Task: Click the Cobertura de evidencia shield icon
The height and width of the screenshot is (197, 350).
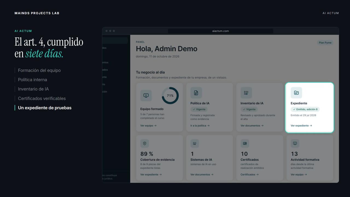Action: tap(145, 143)
